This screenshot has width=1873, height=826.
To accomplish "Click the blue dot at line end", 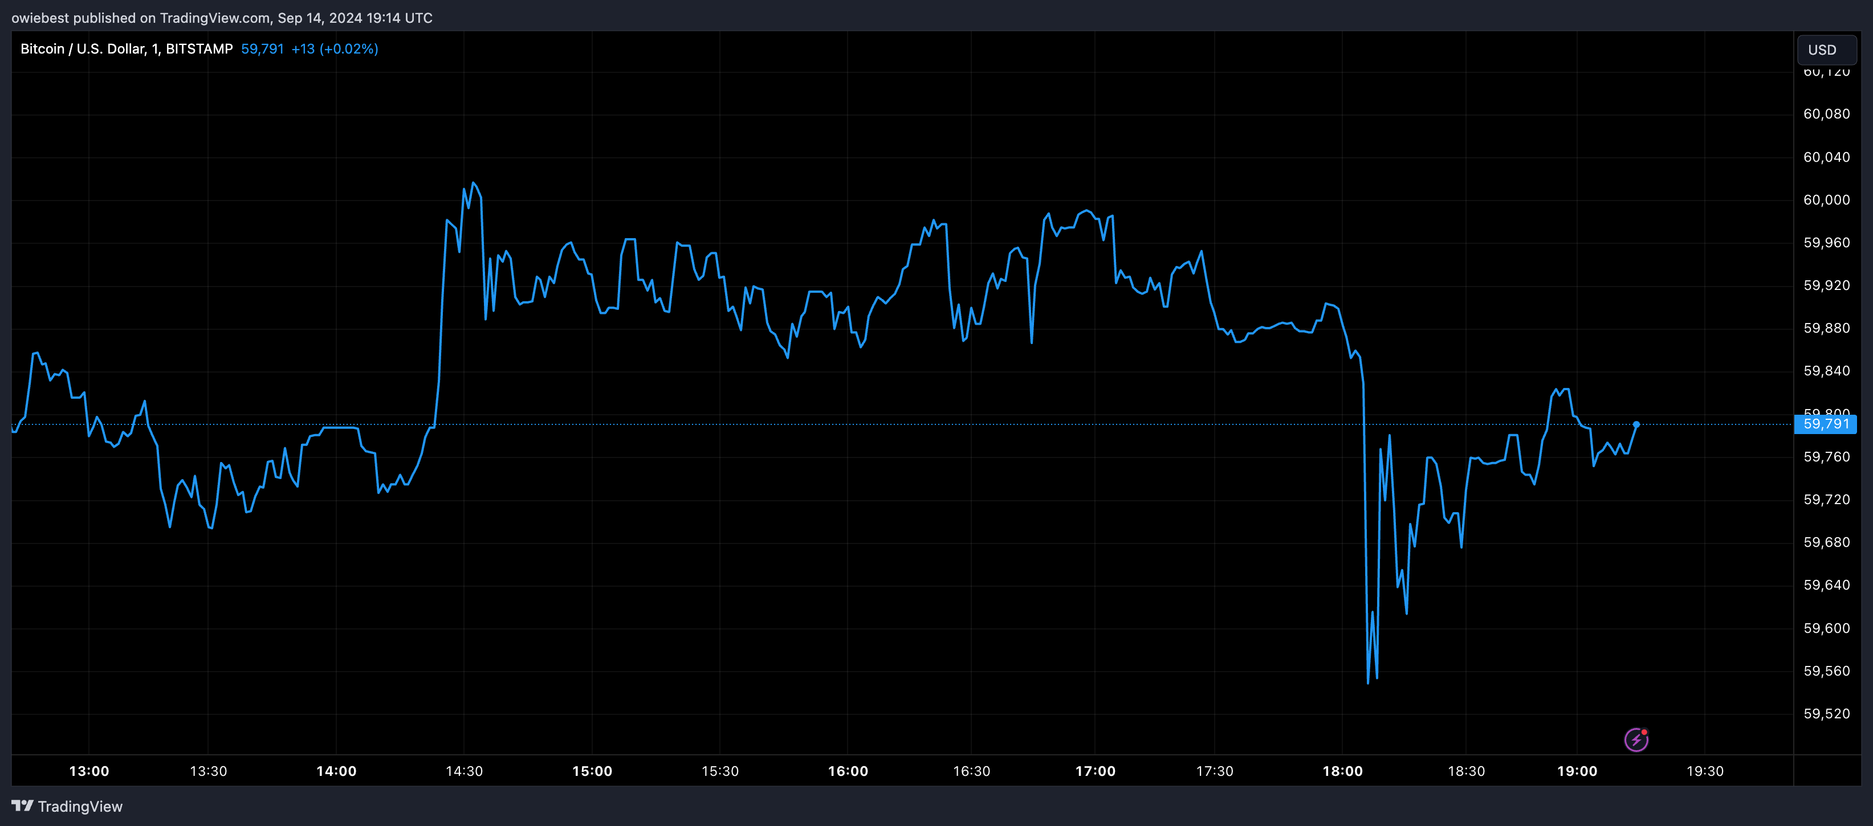I will point(1636,424).
